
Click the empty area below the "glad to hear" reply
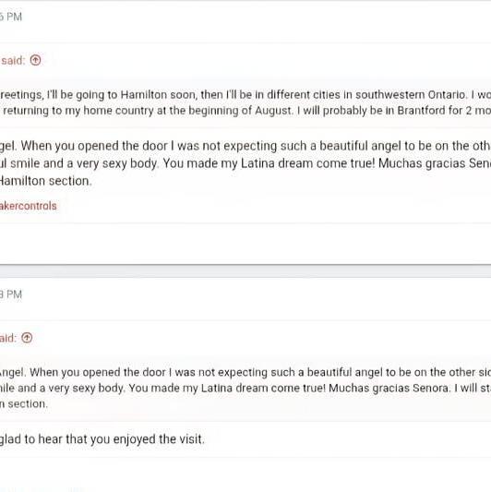point(245,474)
